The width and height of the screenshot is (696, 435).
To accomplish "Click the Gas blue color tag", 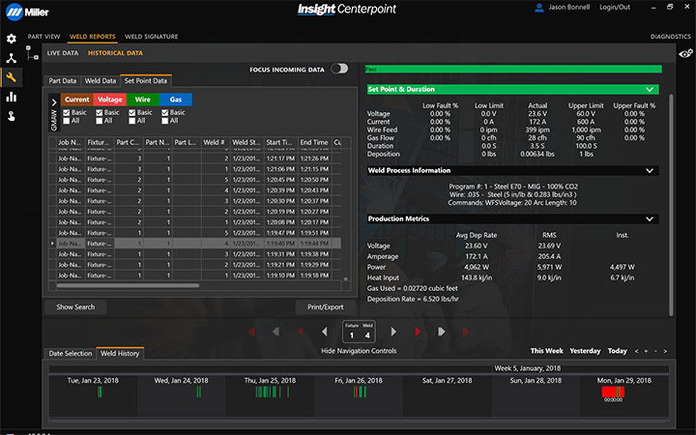I will click(175, 100).
